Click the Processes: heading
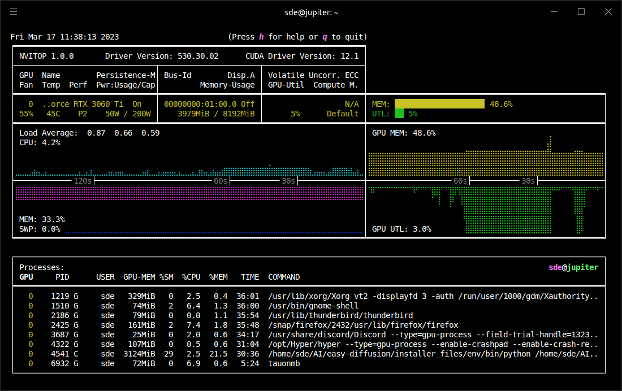This screenshot has height=391, width=622. point(42,268)
